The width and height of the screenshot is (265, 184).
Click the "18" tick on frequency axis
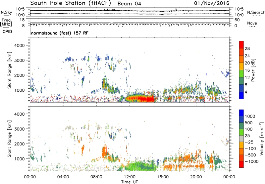[x=22, y=20]
